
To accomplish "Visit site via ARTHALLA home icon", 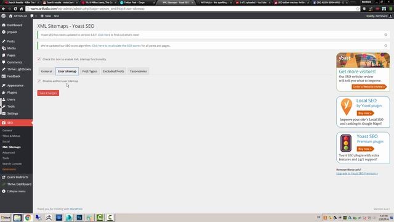I will click(18, 16).
